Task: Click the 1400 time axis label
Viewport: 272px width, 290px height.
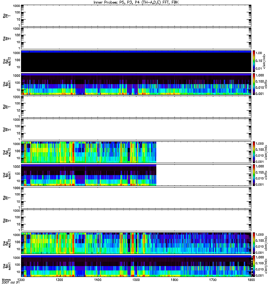Action: coord(98,279)
